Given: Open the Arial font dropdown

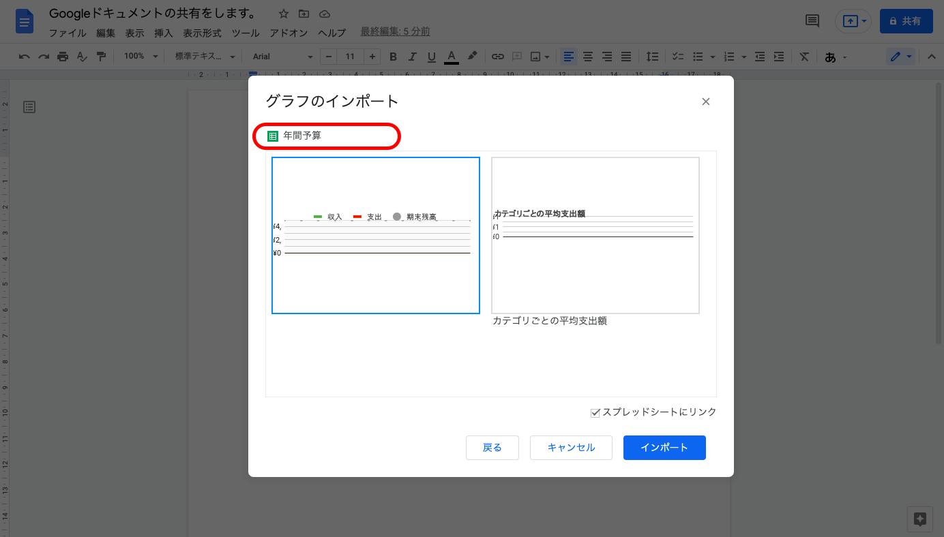Looking at the screenshot, I should click(x=282, y=57).
